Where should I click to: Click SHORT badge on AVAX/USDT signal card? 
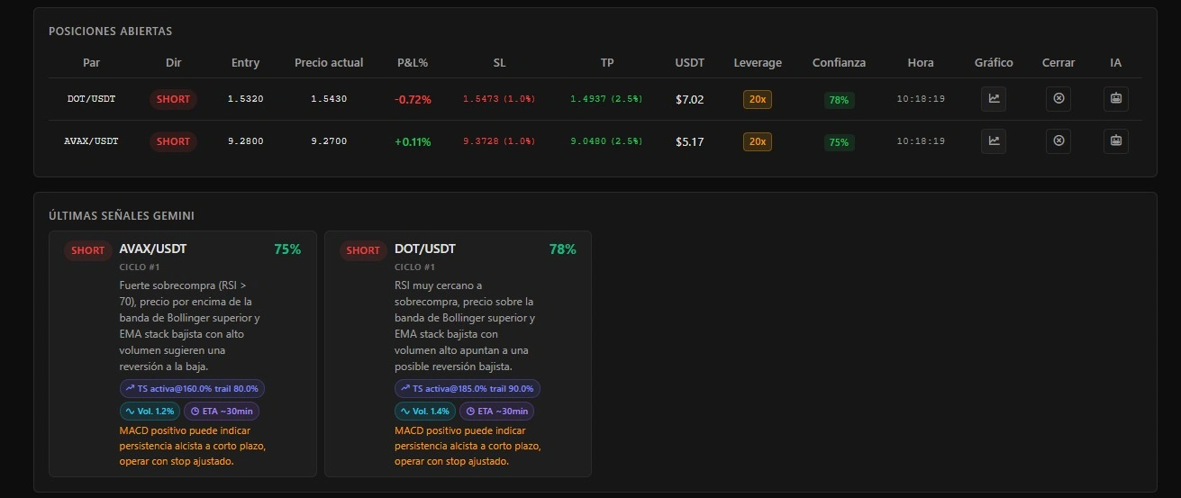click(x=88, y=250)
